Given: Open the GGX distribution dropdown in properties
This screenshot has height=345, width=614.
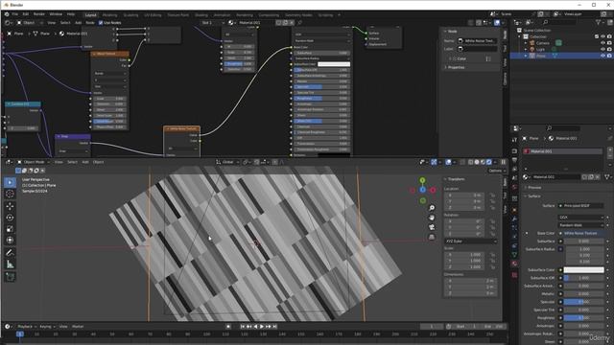Looking at the screenshot, I should click(580, 218).
